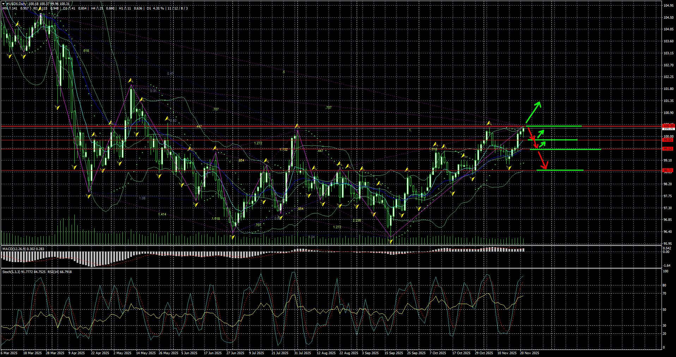Click the 31 Jul 2025 date label
Screen dimensions: 676x357
click(303, 353)
